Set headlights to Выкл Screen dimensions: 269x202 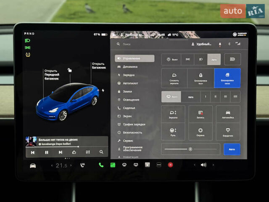pos(171,60)
